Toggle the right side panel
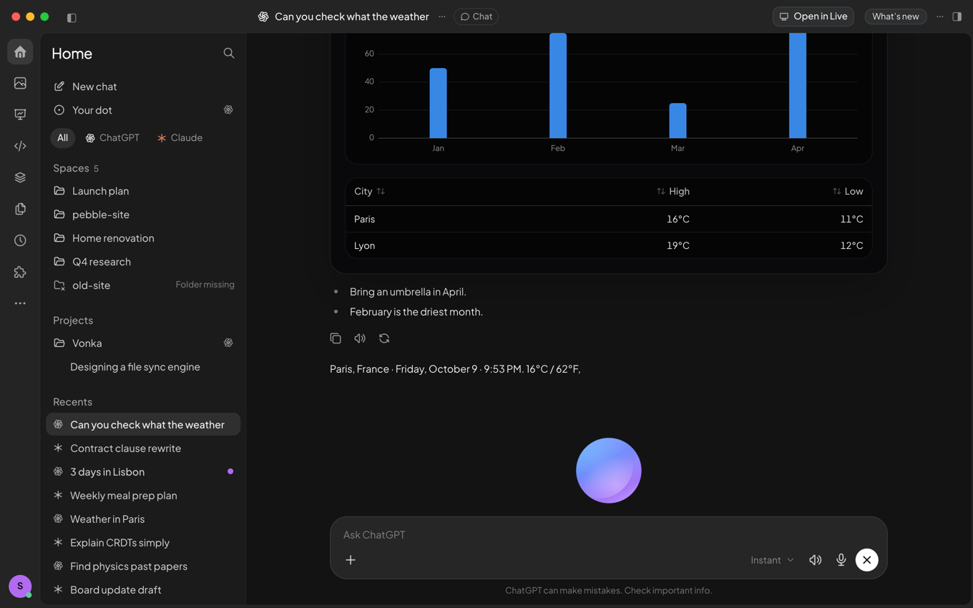 pos(957,16)
